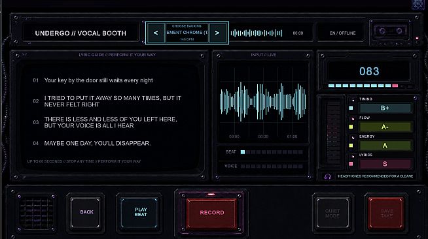
Task: Click the backing track waveform preview
Action: pyautogui.click(x=257, y=33)
